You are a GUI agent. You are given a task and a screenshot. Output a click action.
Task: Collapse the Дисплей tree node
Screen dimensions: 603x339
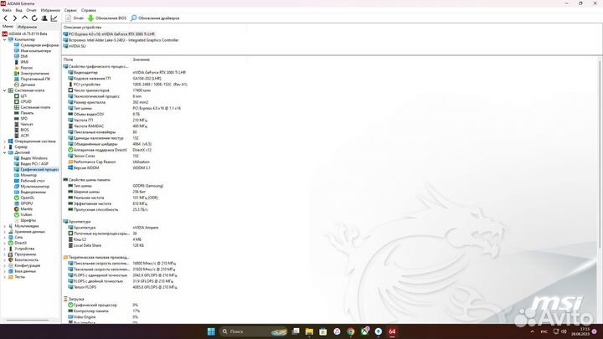tap(5, 152)
